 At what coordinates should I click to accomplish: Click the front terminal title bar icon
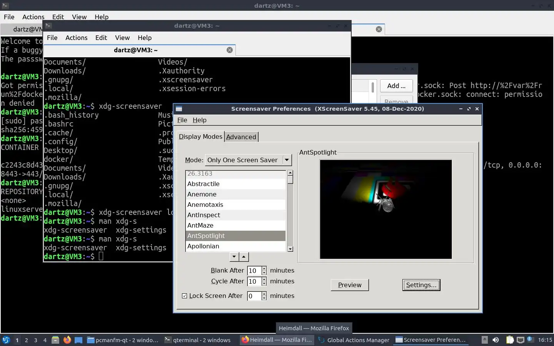48,26
